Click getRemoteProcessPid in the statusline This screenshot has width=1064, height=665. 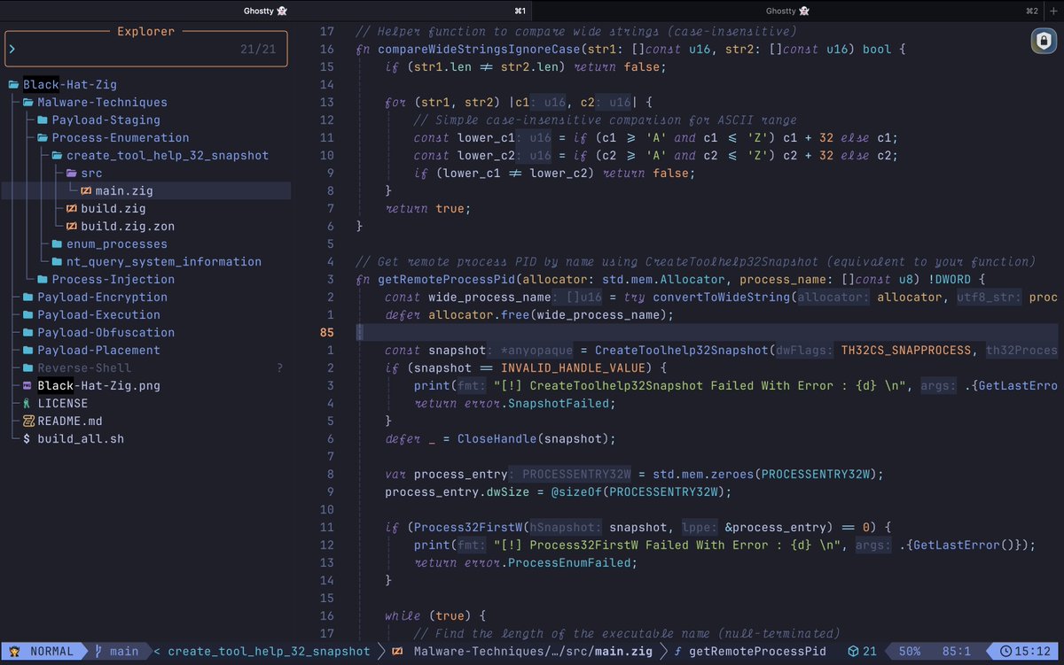[757, 652]
